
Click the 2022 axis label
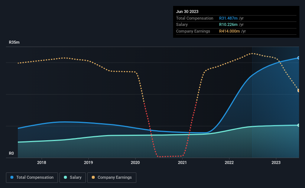pyautogui.click(x=229, y=162)
